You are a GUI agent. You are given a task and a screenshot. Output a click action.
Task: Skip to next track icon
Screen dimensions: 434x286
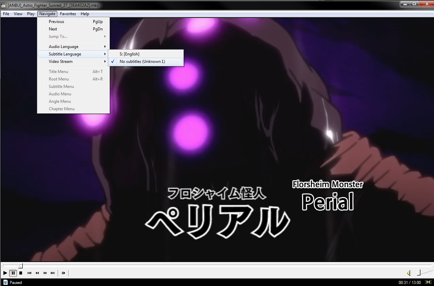tap(53, 273)
